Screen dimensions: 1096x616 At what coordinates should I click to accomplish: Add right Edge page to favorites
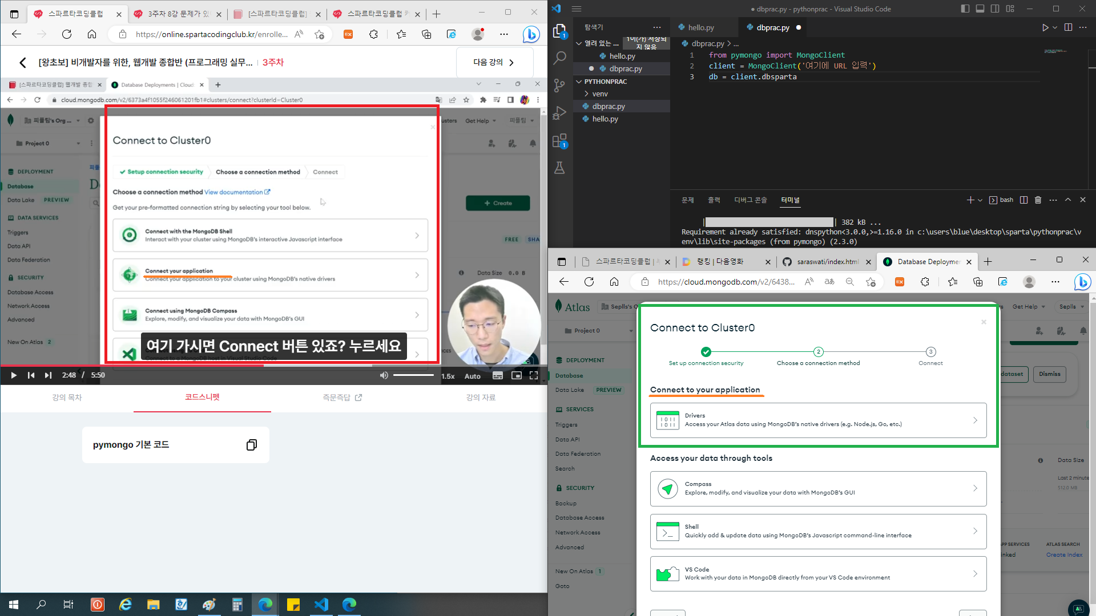click(871, 282)
